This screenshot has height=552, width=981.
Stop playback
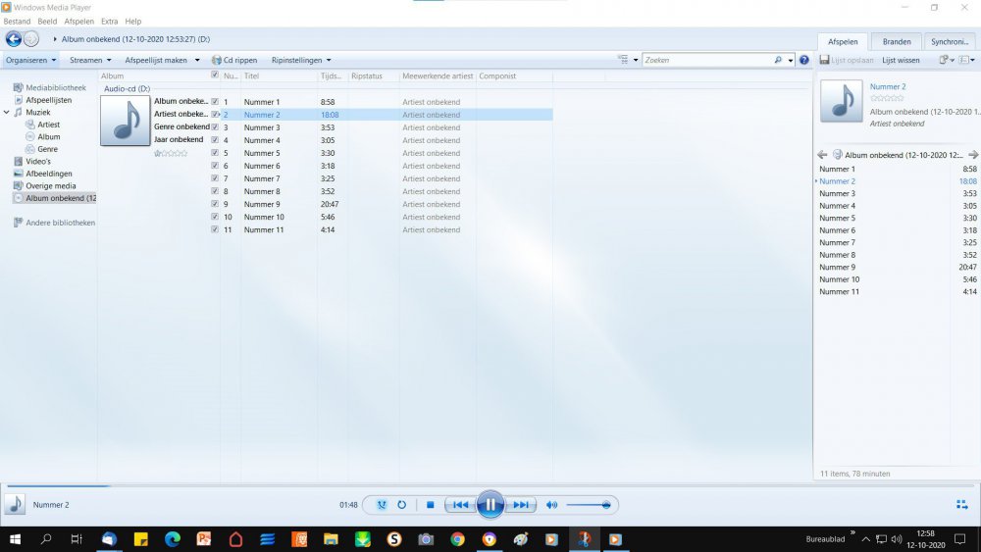pyautogui.click(x=430, y=505)
